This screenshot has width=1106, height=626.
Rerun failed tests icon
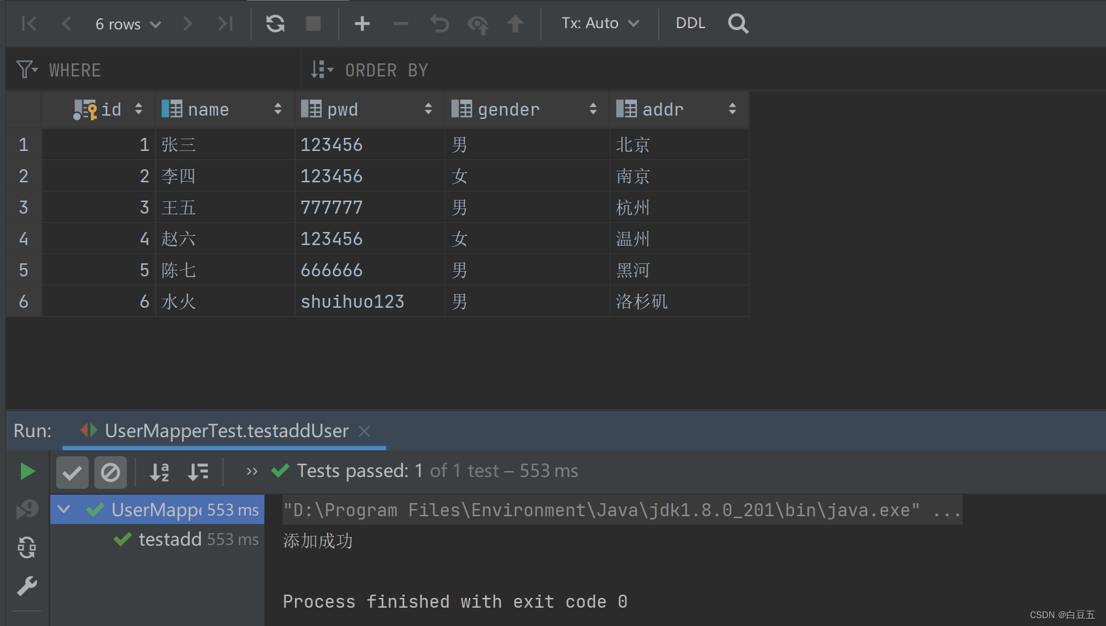27,509
